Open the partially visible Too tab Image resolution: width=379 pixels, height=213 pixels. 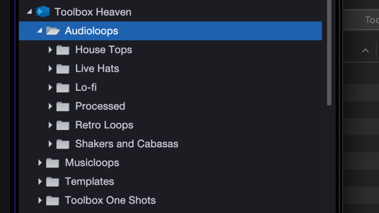tap(371, 20)
